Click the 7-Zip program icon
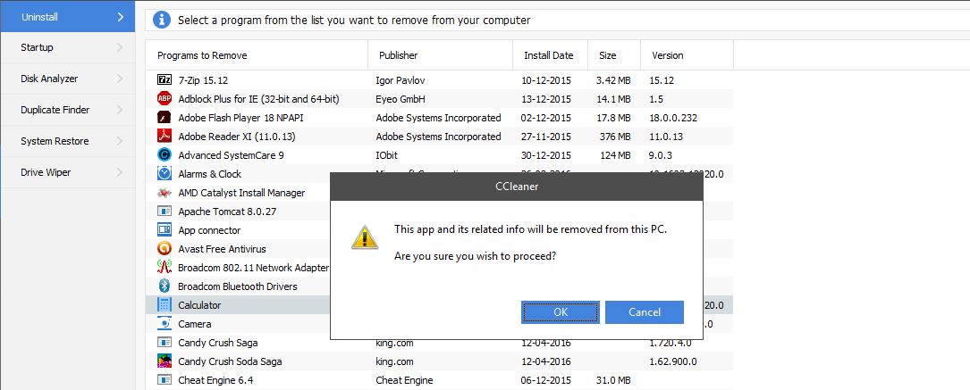Screen dimensions: 970x390 [x=164, y=79]
